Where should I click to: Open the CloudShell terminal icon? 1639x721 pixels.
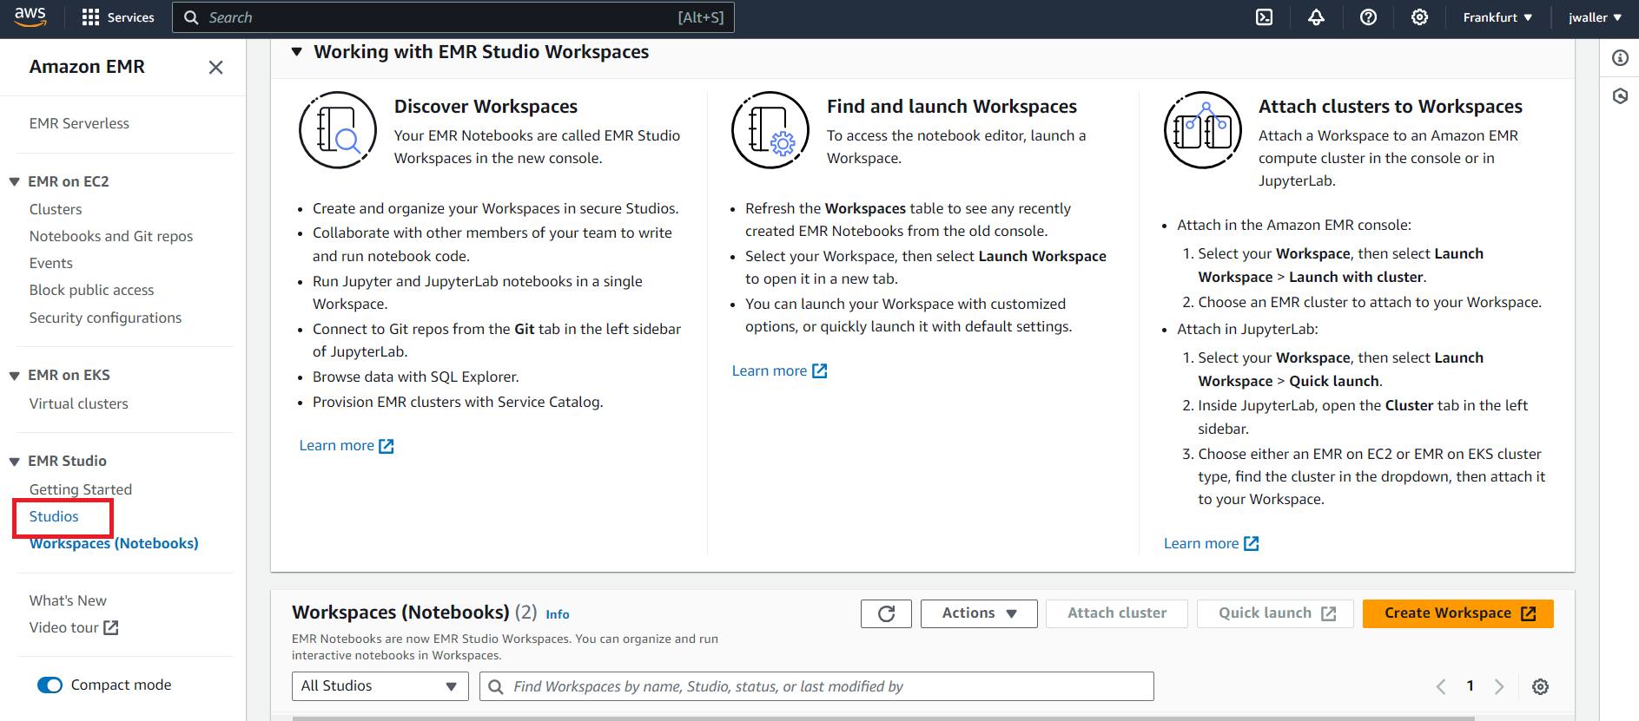pos(1265,17)
